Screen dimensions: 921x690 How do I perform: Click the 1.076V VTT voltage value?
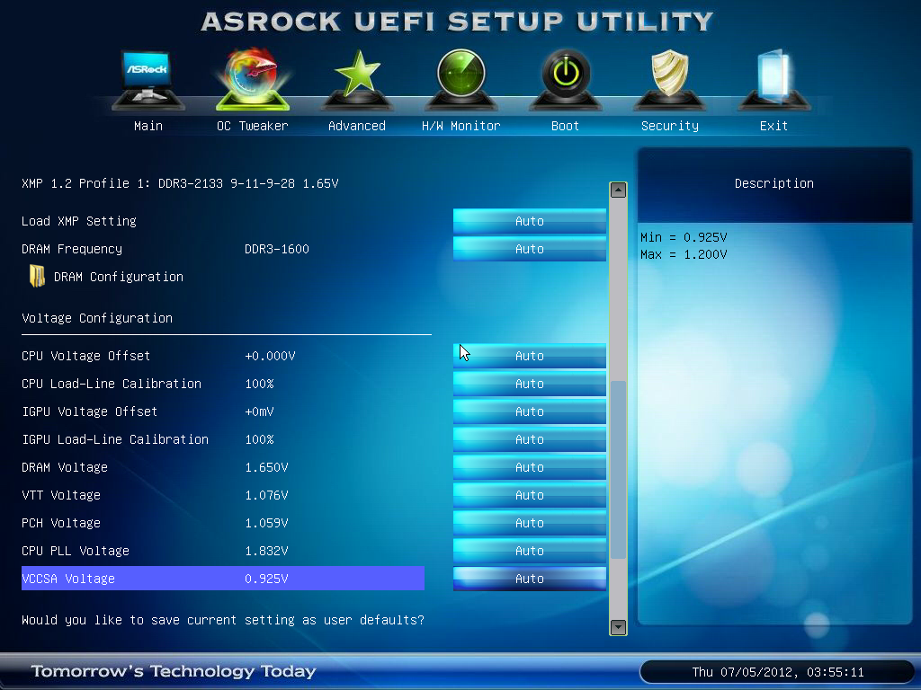point(266,495)
